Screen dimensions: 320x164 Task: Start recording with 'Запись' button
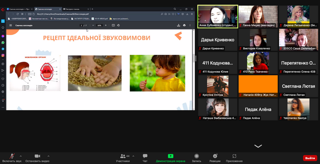(196, 158)
